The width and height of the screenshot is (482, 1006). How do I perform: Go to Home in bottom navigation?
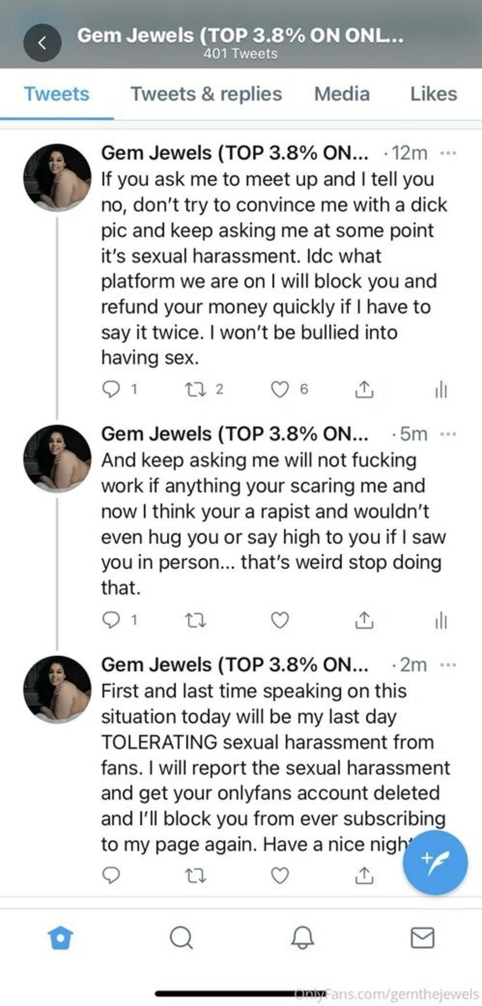point(60,937)
